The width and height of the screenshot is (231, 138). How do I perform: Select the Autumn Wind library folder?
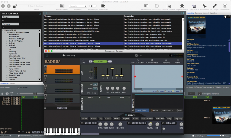pyautogui.click(x=14, y=37)
